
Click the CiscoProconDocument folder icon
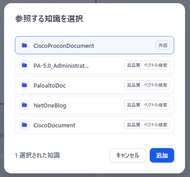[x=24, y=45]
